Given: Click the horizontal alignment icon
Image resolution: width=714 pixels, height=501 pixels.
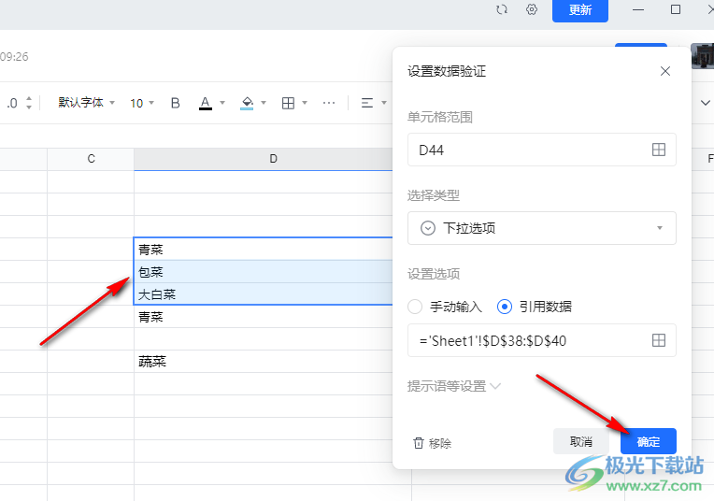Looking at the screenshot, I should (x=367, y=103).
